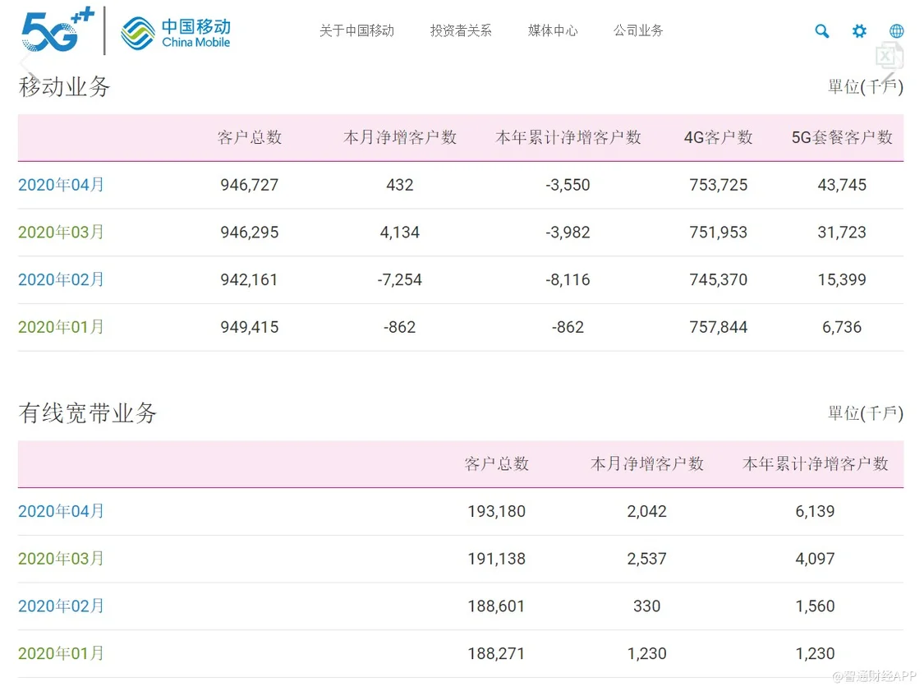
Task: Click the China Mobile logo
Action: tap(177, 32)
